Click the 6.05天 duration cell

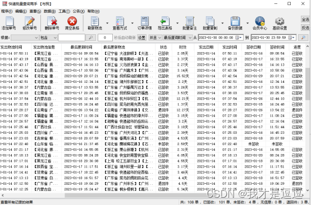[x=182, y=155]
